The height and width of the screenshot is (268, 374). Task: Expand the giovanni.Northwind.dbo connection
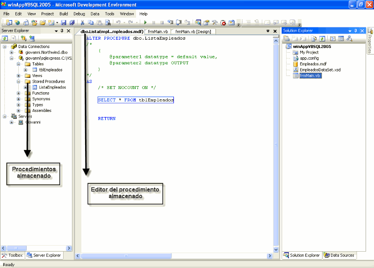click(11, 52)
